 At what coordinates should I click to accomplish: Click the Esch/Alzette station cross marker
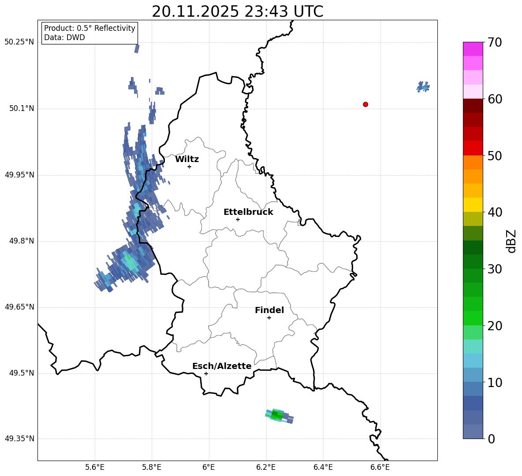(206, 373)
